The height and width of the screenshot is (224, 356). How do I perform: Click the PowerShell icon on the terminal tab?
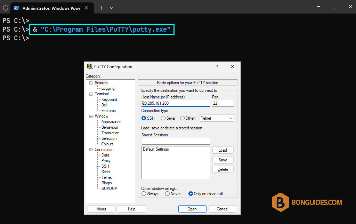[16, 8]
